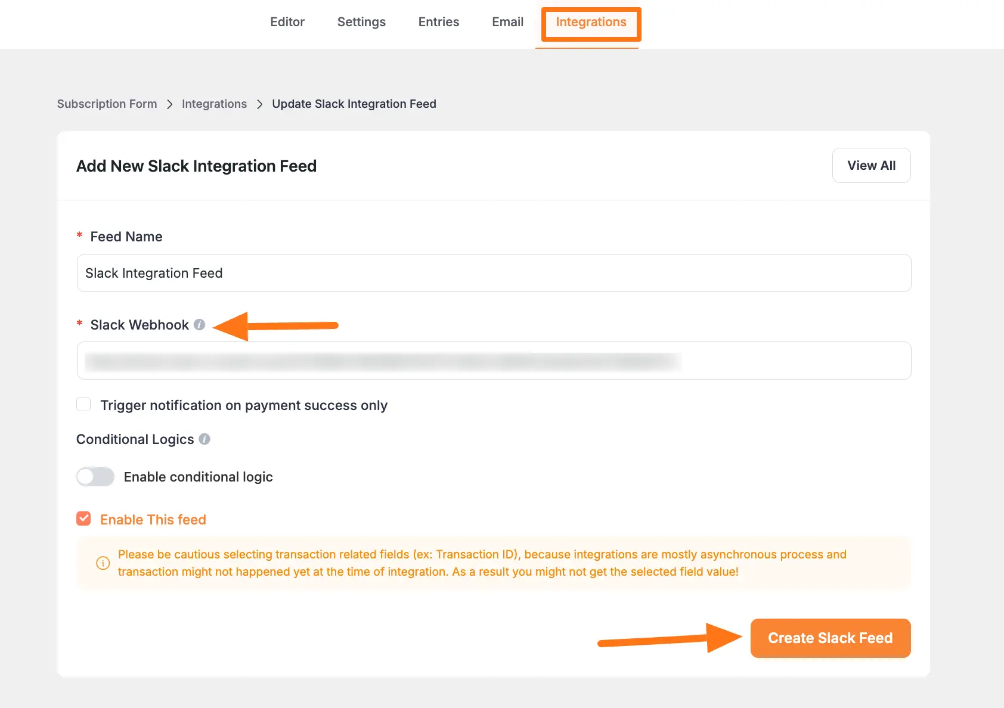Open the Email tab

tap(507, 22)
